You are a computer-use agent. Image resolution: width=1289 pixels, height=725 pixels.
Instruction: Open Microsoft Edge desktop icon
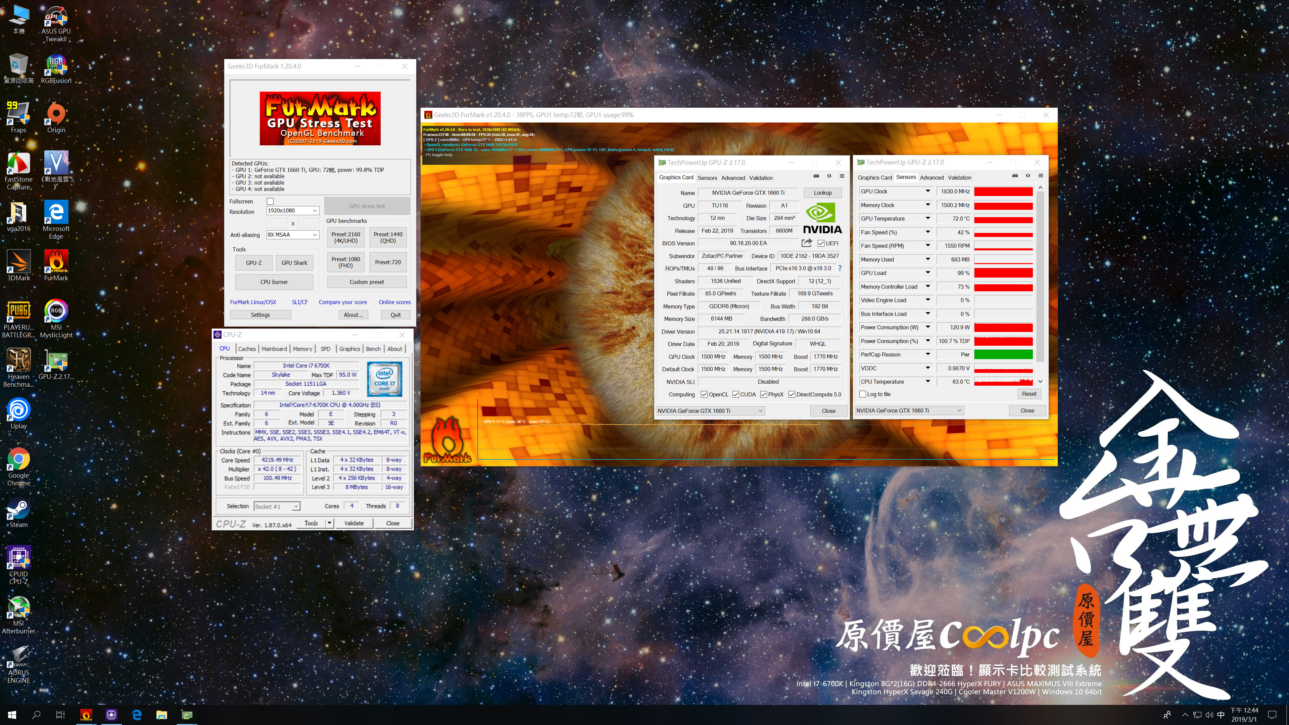tap(56, 220)
